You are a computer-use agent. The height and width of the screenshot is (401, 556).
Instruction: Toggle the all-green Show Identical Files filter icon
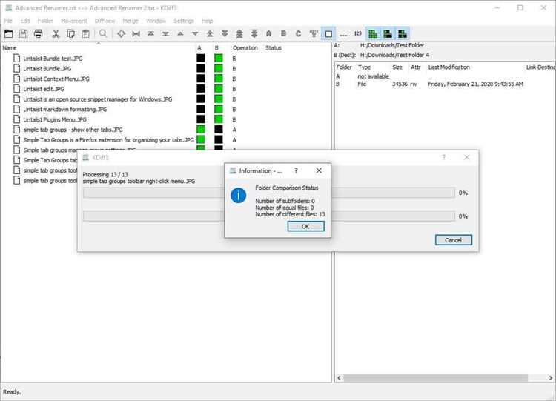pyautogui.click(x=373, y=33)
